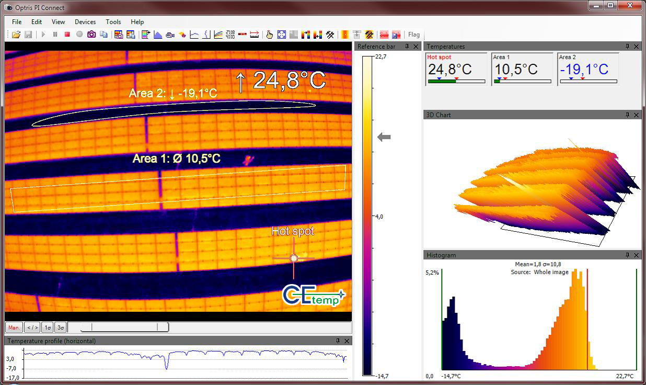Open the Tools menu
The height and width of the screenshot is (385, 646).
click(113, 22)
